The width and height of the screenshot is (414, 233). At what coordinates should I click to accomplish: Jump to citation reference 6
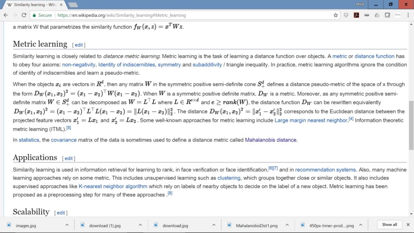coord(271,168)
